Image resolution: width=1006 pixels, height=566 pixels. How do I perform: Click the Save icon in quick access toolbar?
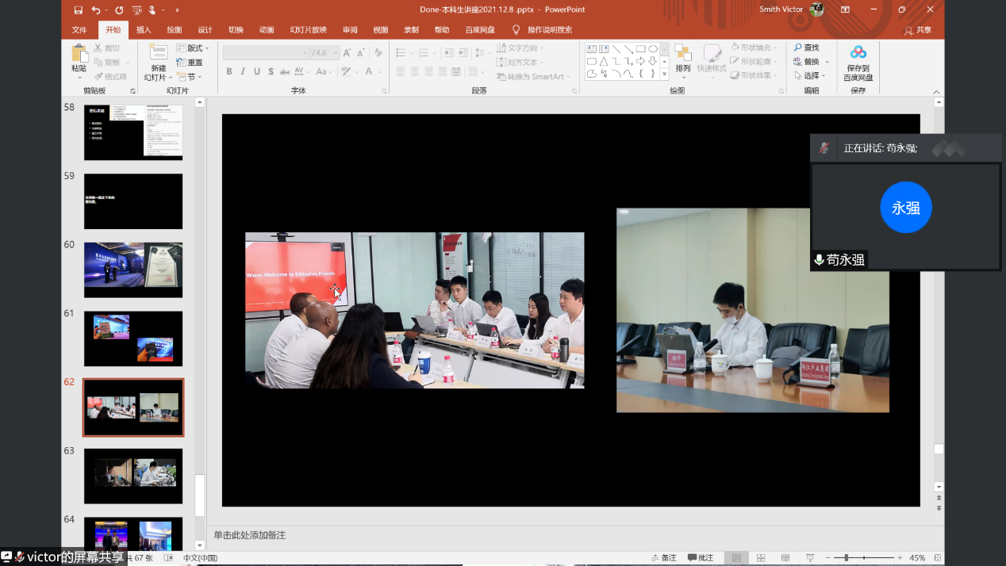pos(78,10)
